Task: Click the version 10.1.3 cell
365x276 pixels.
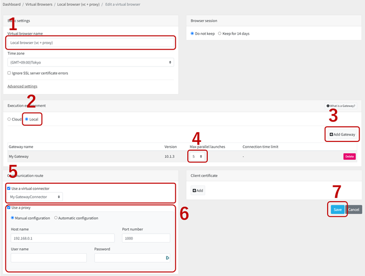Action: (x=169, y=156)
